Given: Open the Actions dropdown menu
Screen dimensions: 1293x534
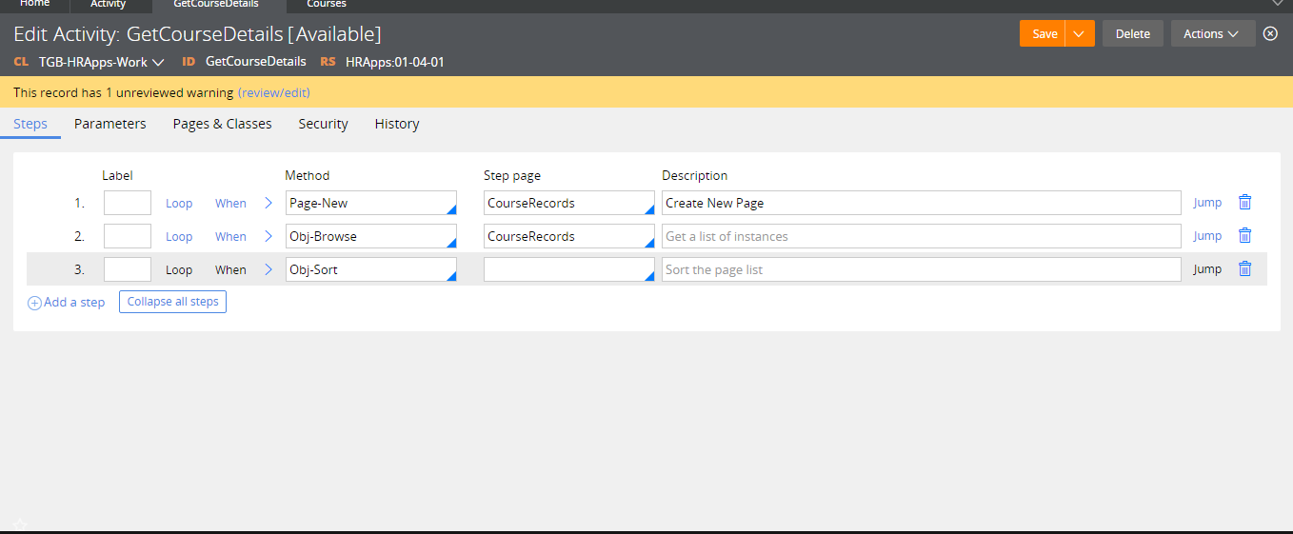Looking at the screenshot, I should pyautogui.click(x=1211, y=33).
